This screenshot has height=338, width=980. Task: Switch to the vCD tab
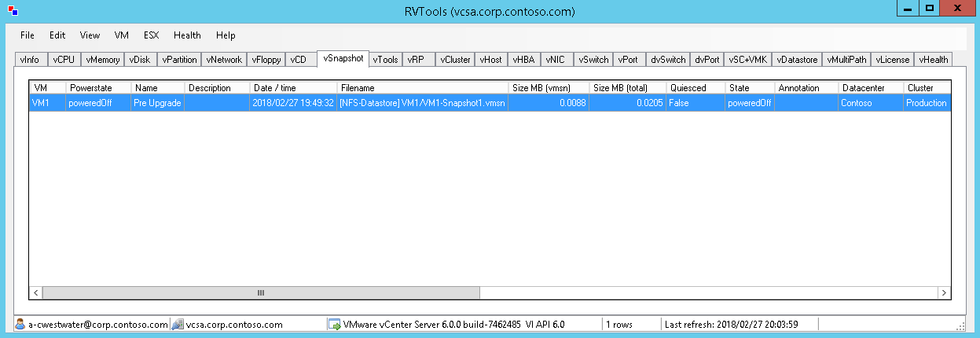pyautogui.click(x=301, y=60)
